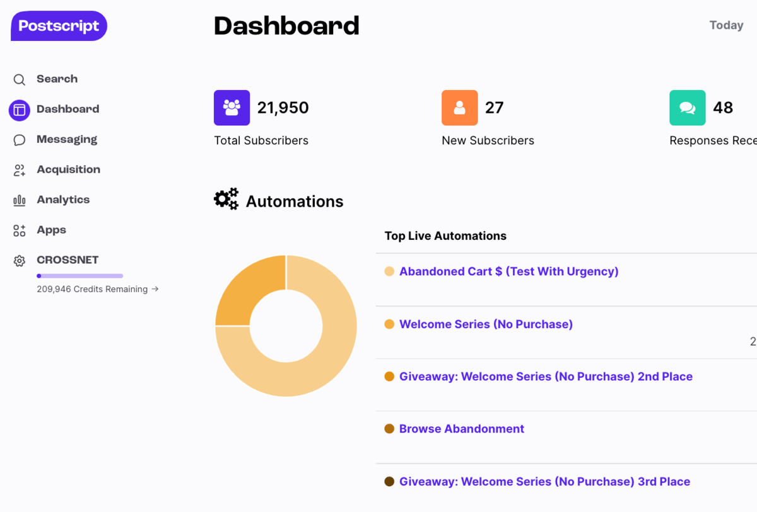The width and height of the screenshot is (757, 512).
Task: Click the green Responses Received icon
Action: (x=687, y=108)
